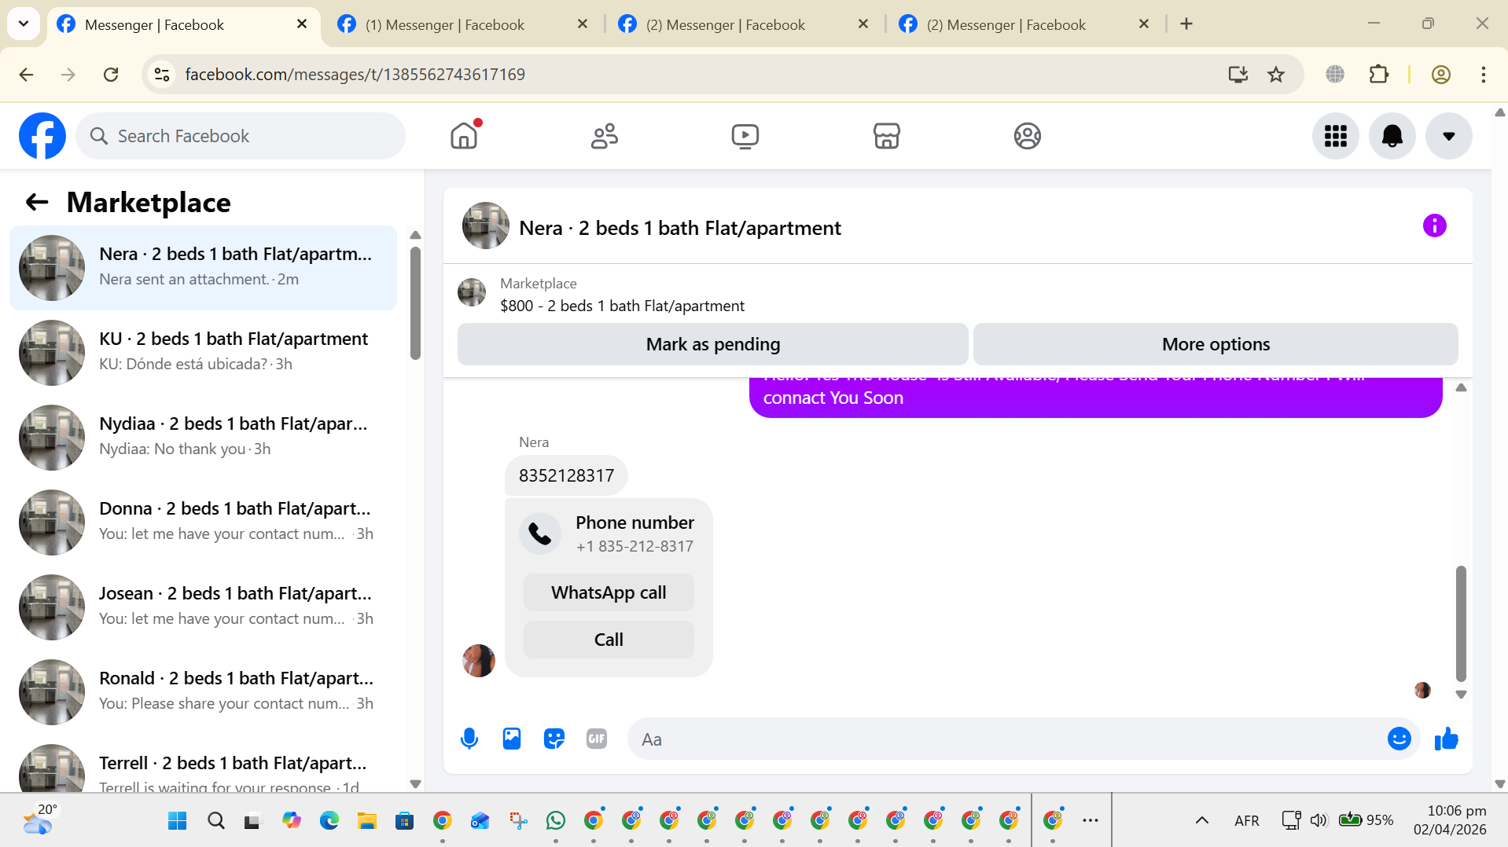The height and width of the screenshot is (847, 1508).
Task: Attach a photo using the image icon
Action: (512, 739)
